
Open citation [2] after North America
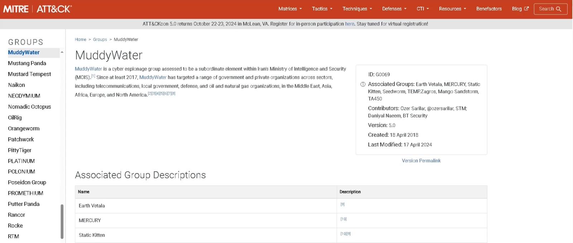[x=150, y=94]
